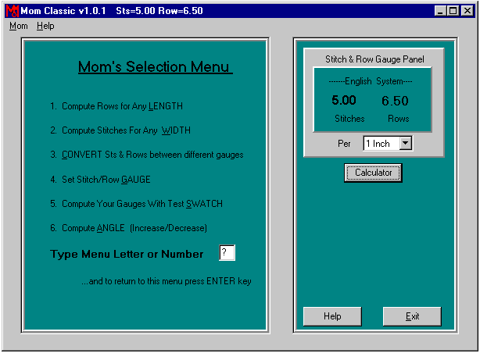Choose Compute Rows for Any LENGTH

(x=122, y=106)
